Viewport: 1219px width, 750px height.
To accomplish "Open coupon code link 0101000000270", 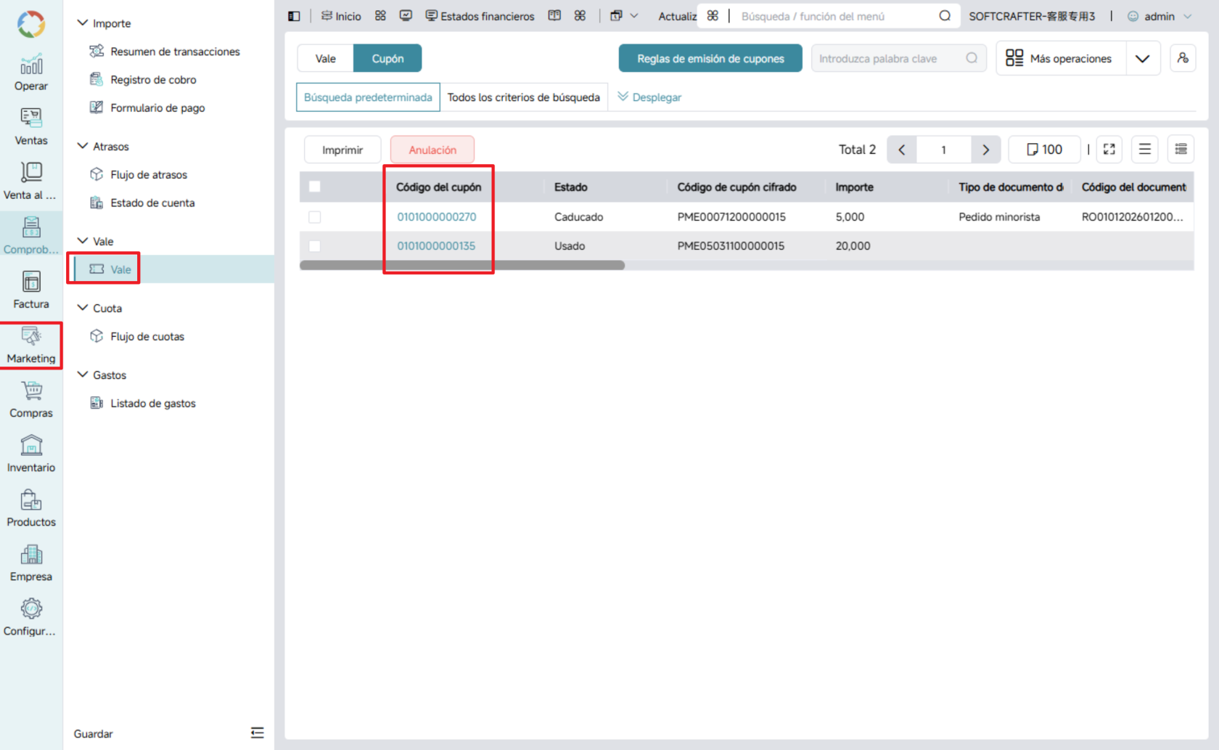I will (x=437, y=217).
